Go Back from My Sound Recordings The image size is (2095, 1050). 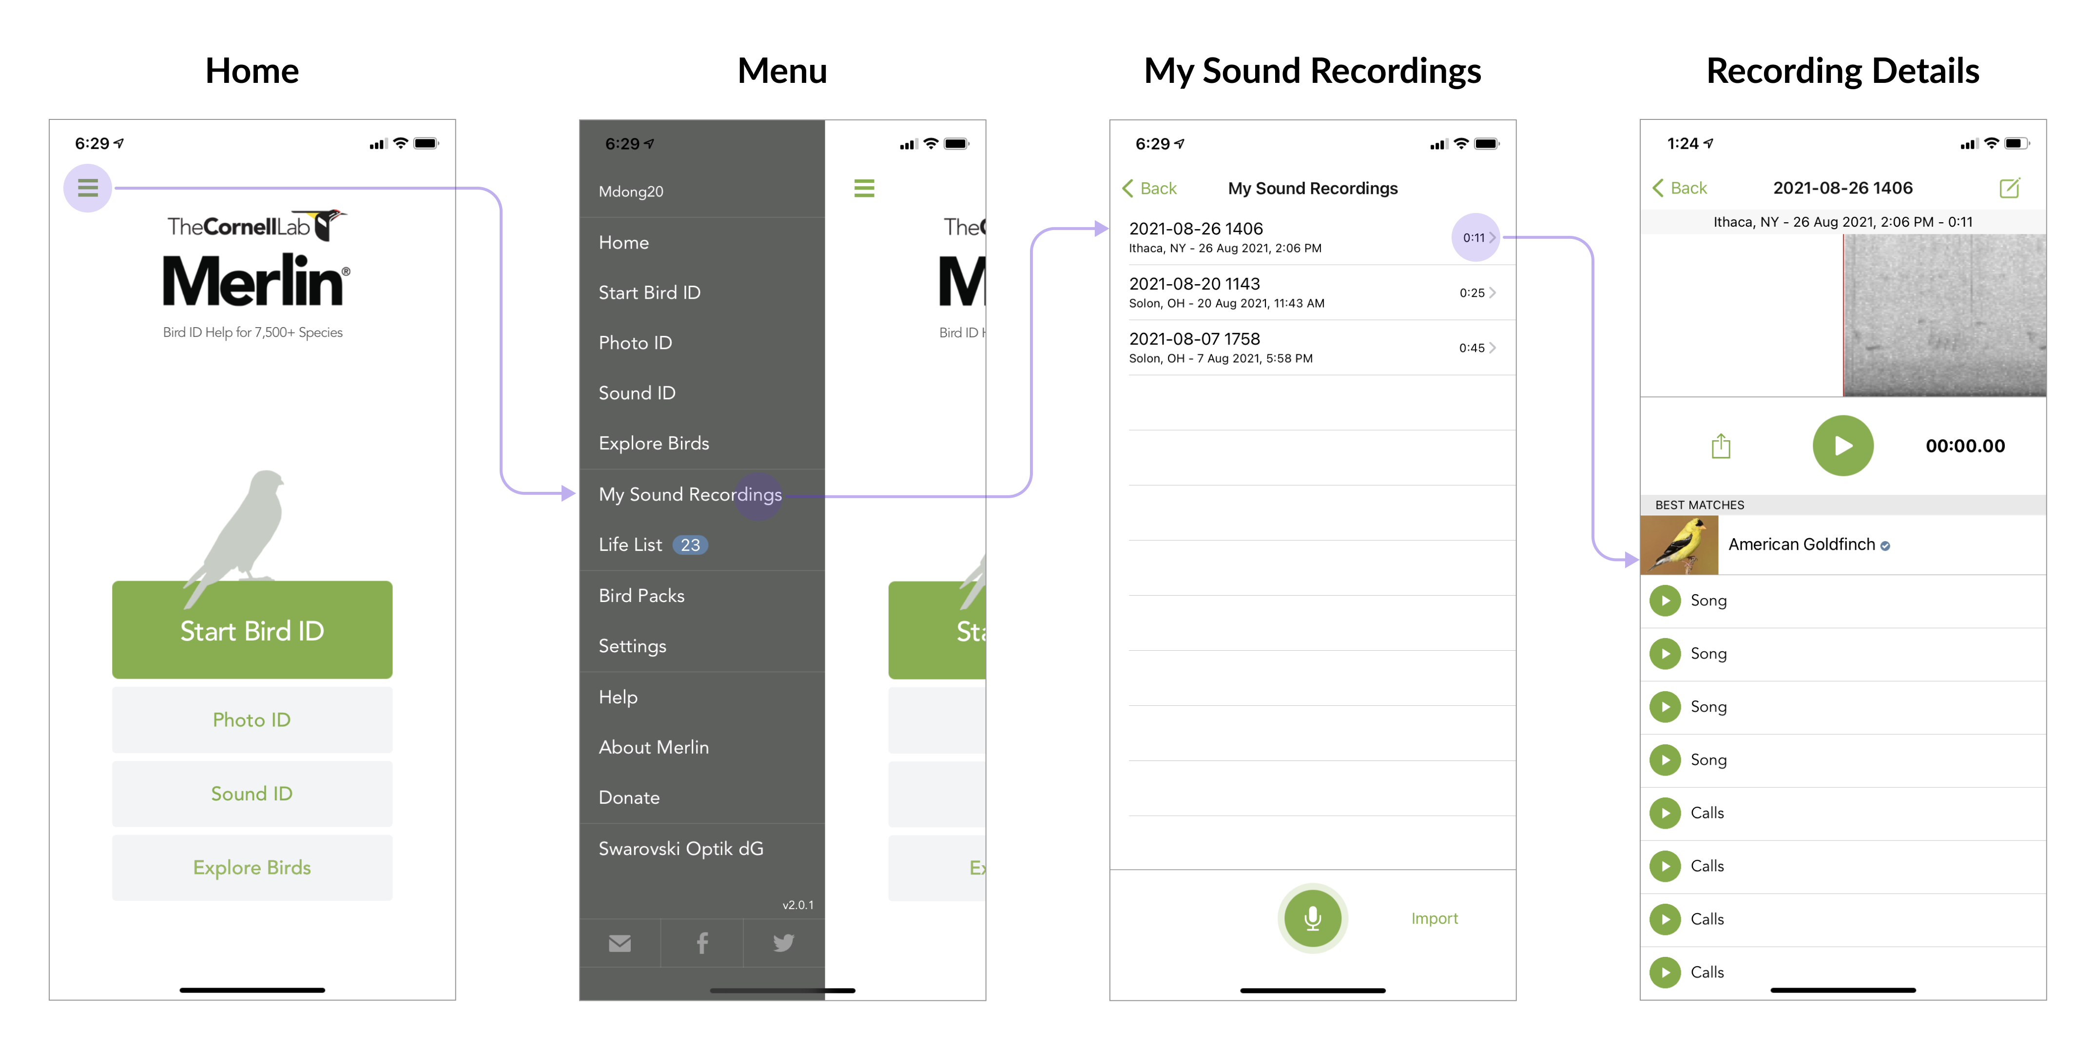click(1149, 189)
